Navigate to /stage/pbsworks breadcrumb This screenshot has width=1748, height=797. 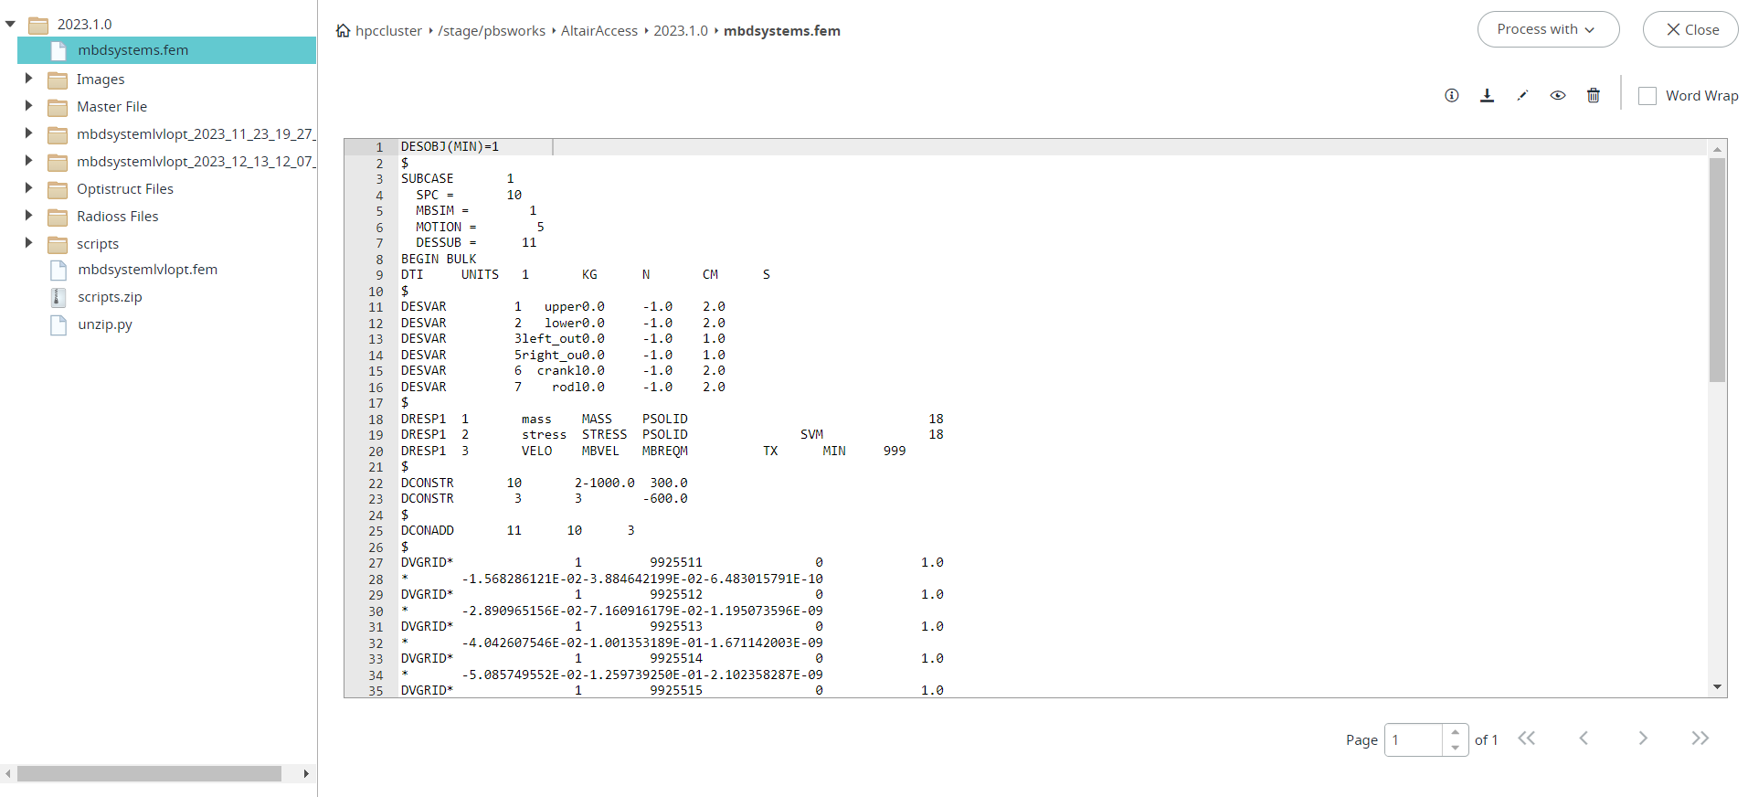click(x=492, y=31)
